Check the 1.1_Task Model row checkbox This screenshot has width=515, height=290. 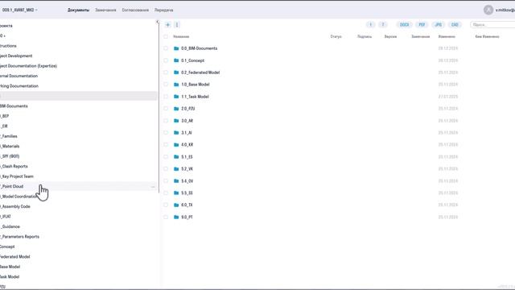click(166, 97)
